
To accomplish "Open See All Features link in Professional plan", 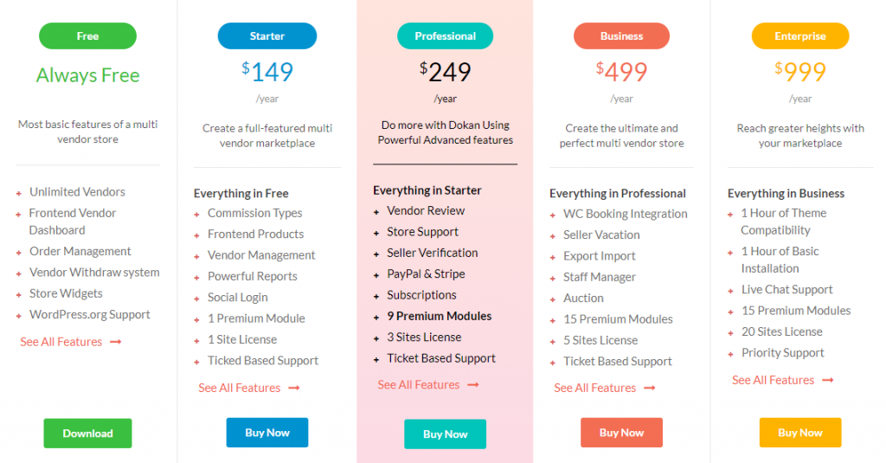I will (419, 385).
